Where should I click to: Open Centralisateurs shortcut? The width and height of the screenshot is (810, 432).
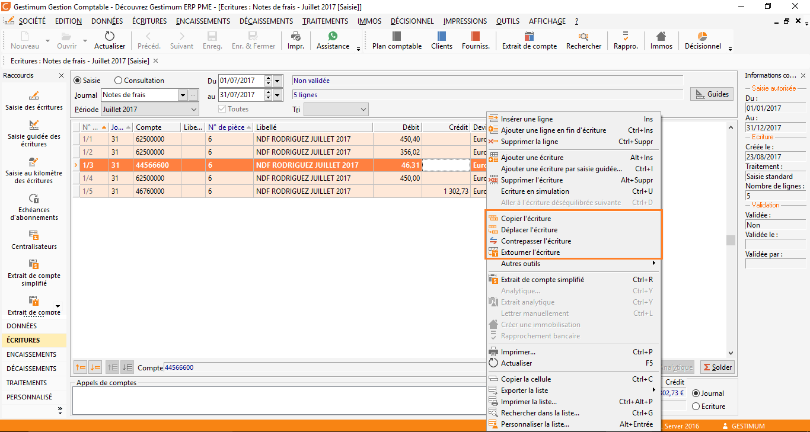tap(34, 240)
